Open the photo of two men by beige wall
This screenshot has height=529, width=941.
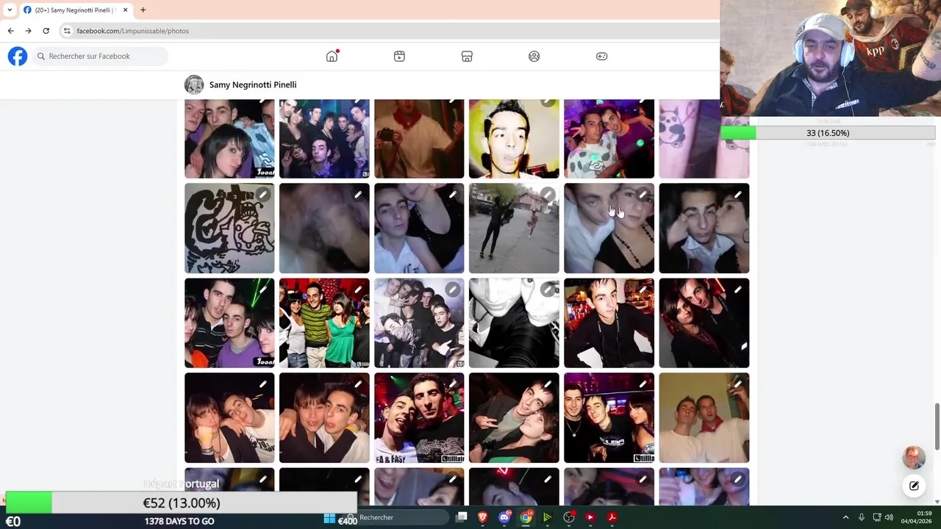[704, 417]
